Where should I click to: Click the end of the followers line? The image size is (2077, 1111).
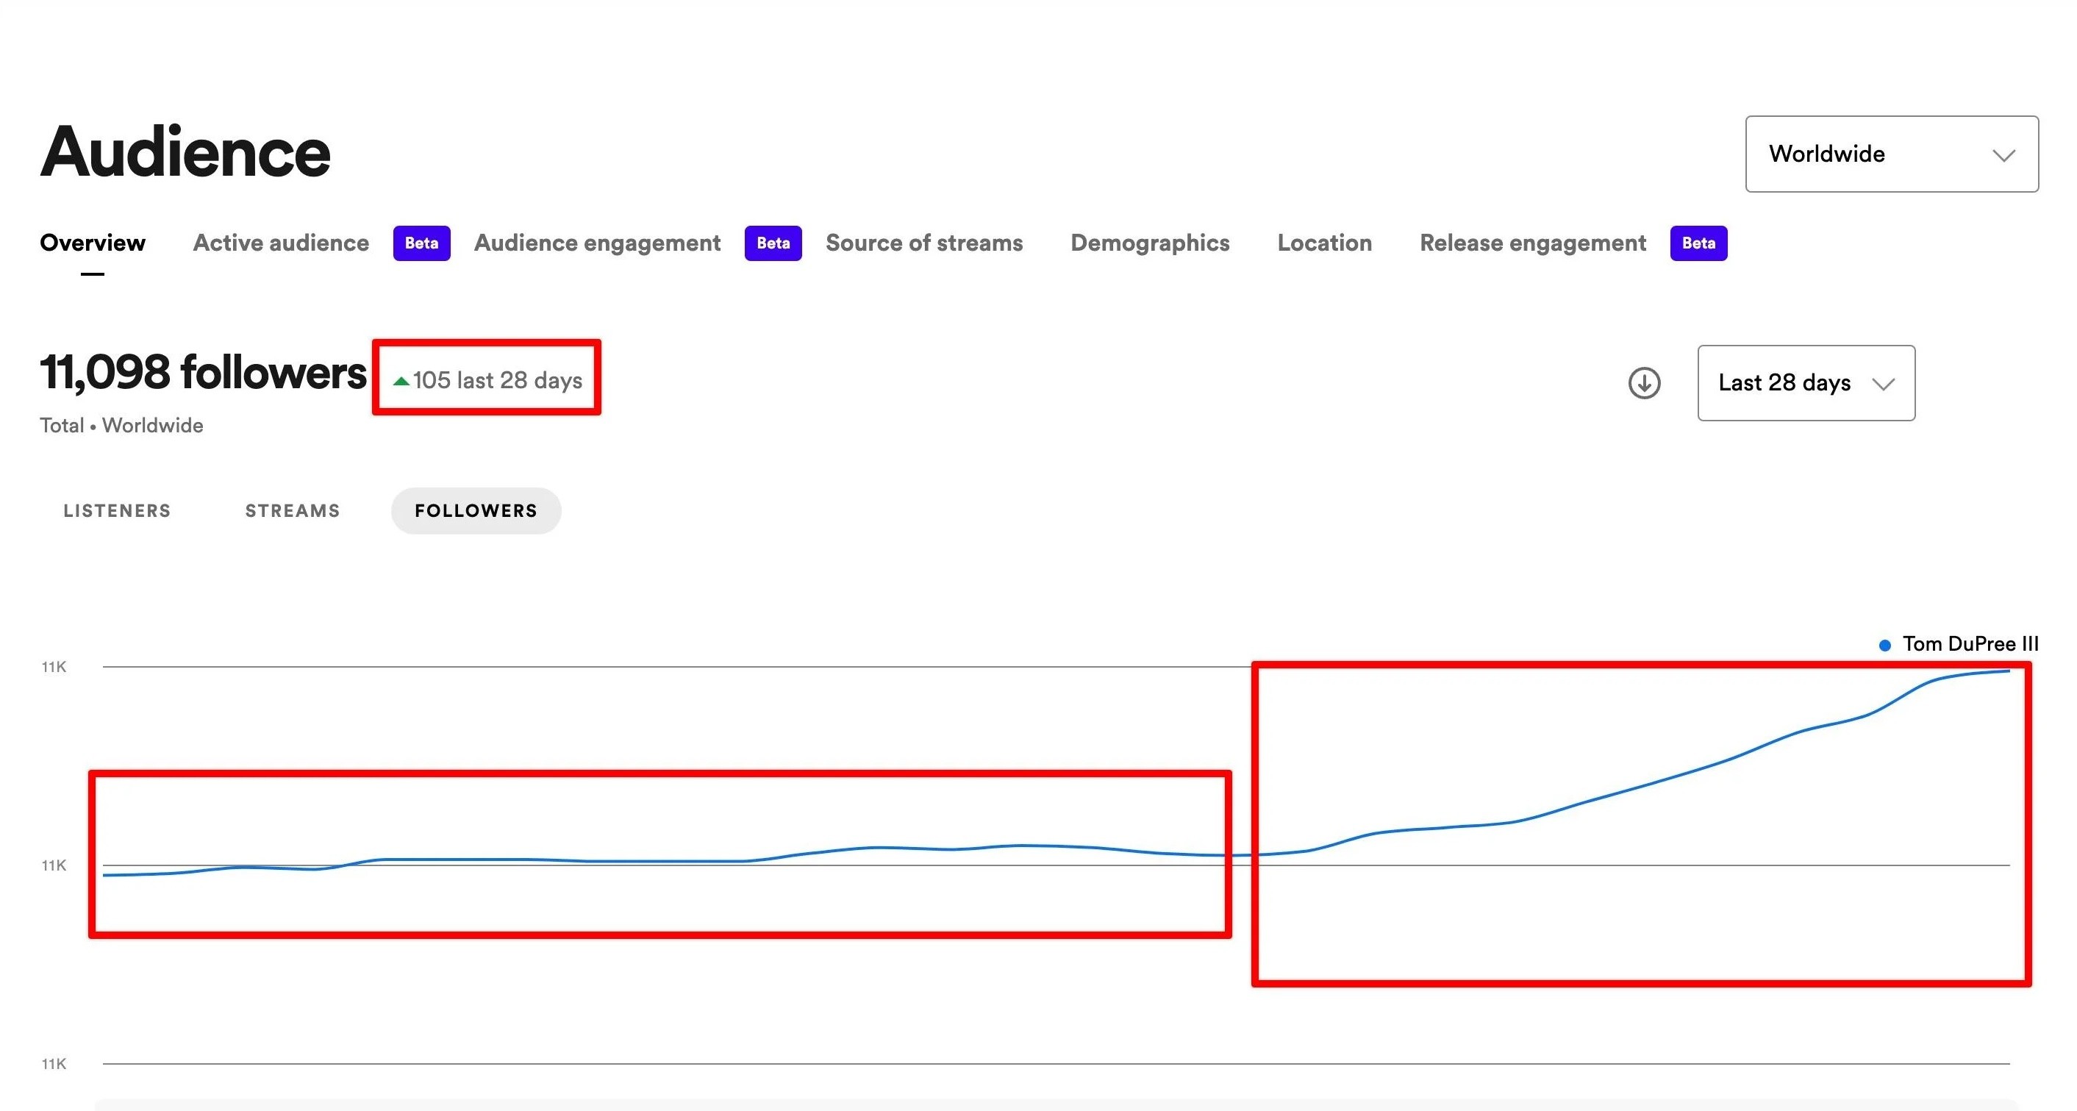2008,671
